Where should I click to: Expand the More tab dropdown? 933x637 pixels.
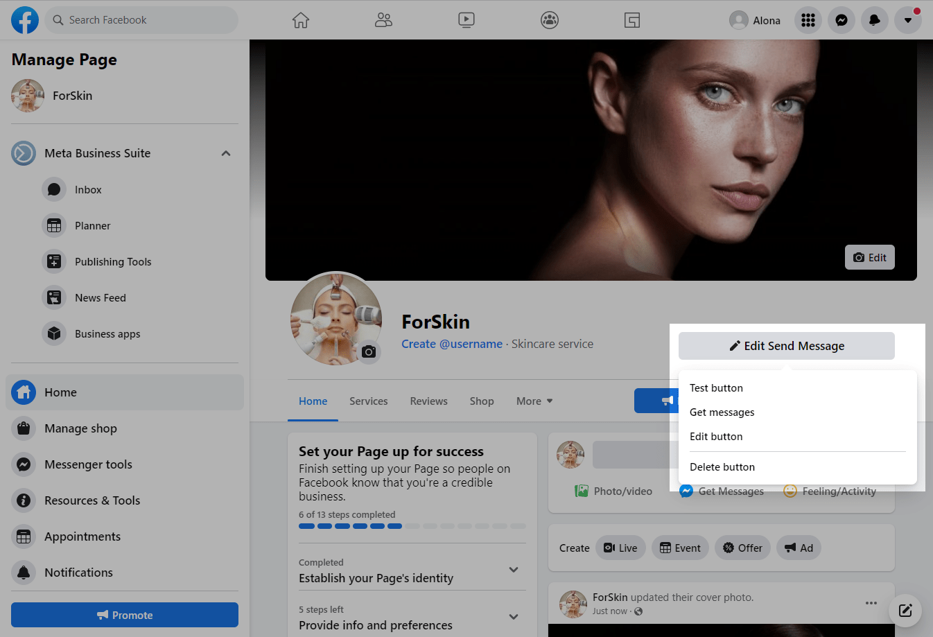click(x=534, y=401)
